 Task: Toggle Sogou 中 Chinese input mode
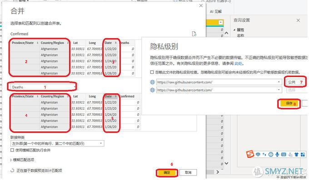258,155
